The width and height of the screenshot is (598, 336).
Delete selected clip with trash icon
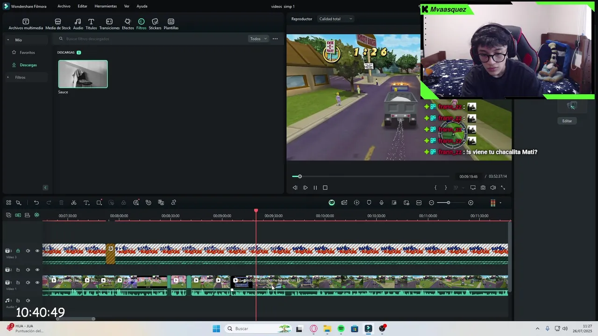(x=61, y=203)
